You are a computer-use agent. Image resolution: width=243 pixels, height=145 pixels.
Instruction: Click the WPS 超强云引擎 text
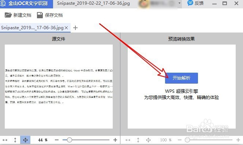coord(182,91)
